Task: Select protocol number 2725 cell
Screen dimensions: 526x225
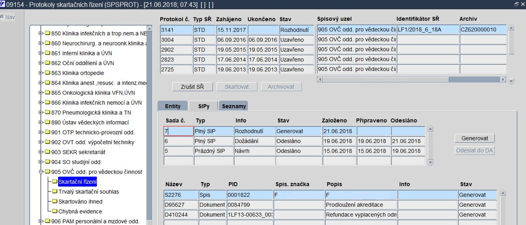Action: pyautogui.click(x=176, y=70)
